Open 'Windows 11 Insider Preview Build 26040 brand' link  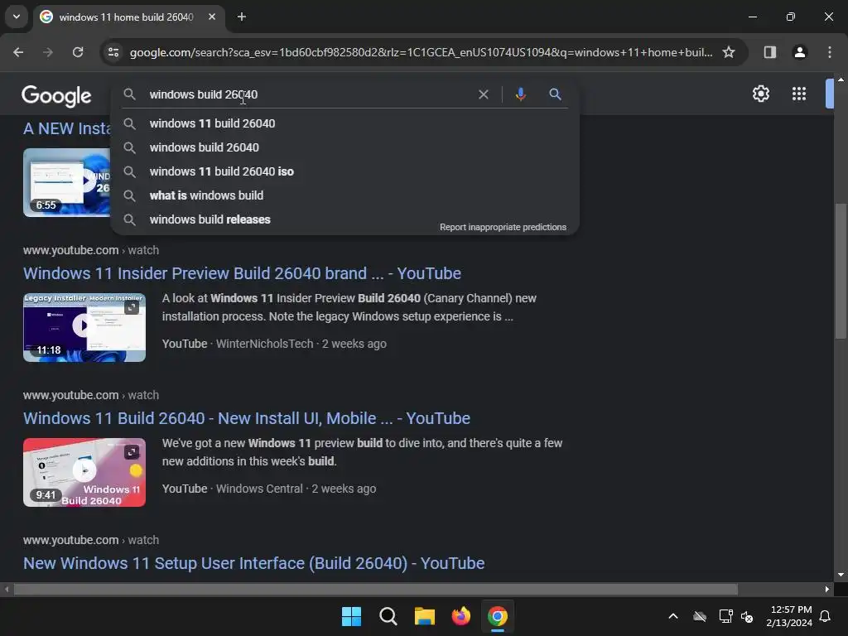[242, 273]
